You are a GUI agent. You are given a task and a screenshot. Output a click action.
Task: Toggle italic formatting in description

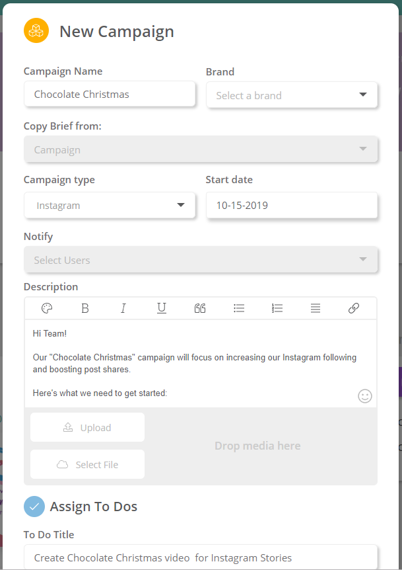point(123,308)
